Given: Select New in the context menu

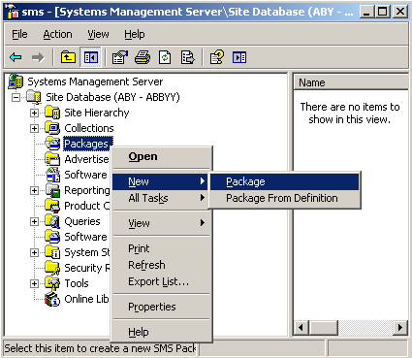Looking at the screenshot, I should [x=161, y=181].
